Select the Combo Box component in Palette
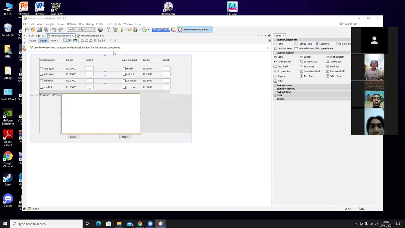405x228 pixels. pyautogui.click(x=334, y=62)
